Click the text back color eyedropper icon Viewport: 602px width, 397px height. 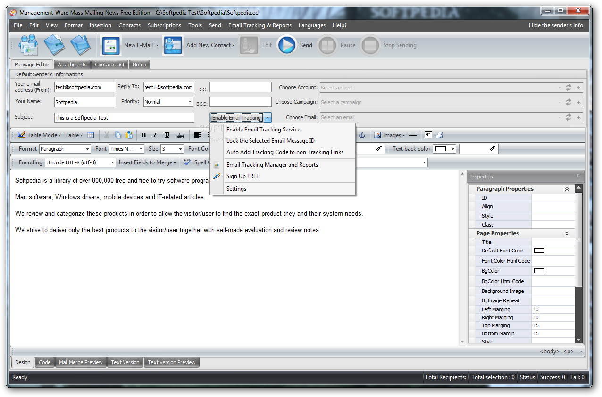coord(492,149)
